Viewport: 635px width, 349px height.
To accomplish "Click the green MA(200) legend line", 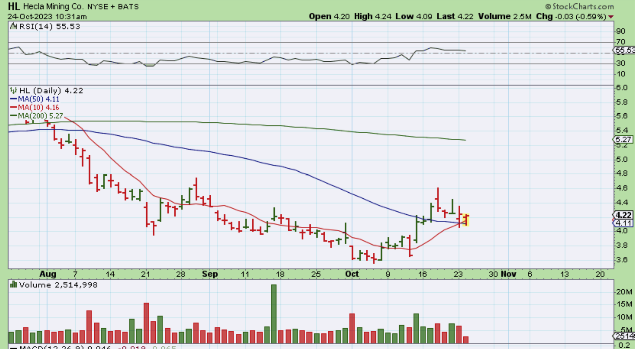I will click(x=14, y=116).
